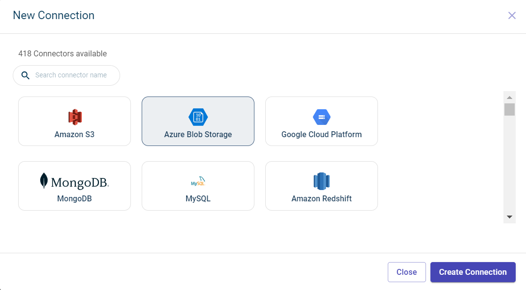526x290 pixels.
Task: Click the Azure Blob Storage hexagon icon
Action: pos(198,117)
